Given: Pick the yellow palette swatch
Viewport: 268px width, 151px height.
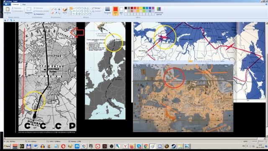Looking at the screenshot, I should pyautogui.click(x=141, y=8).
